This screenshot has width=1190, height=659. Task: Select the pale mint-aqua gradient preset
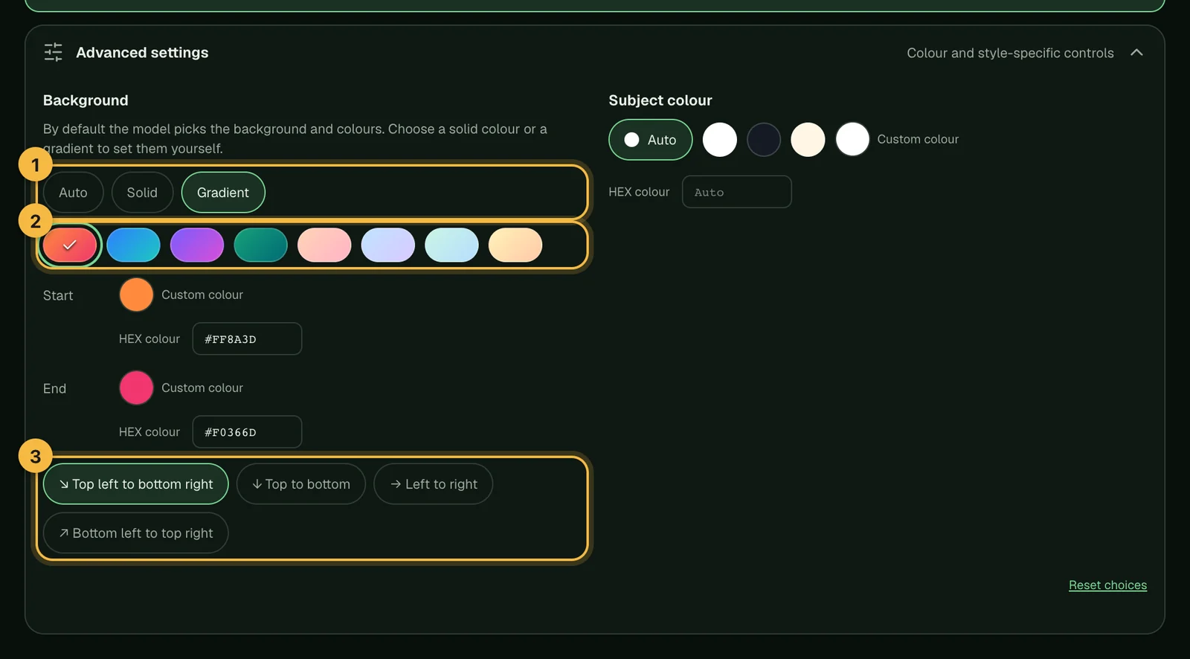tap(451, 245)
